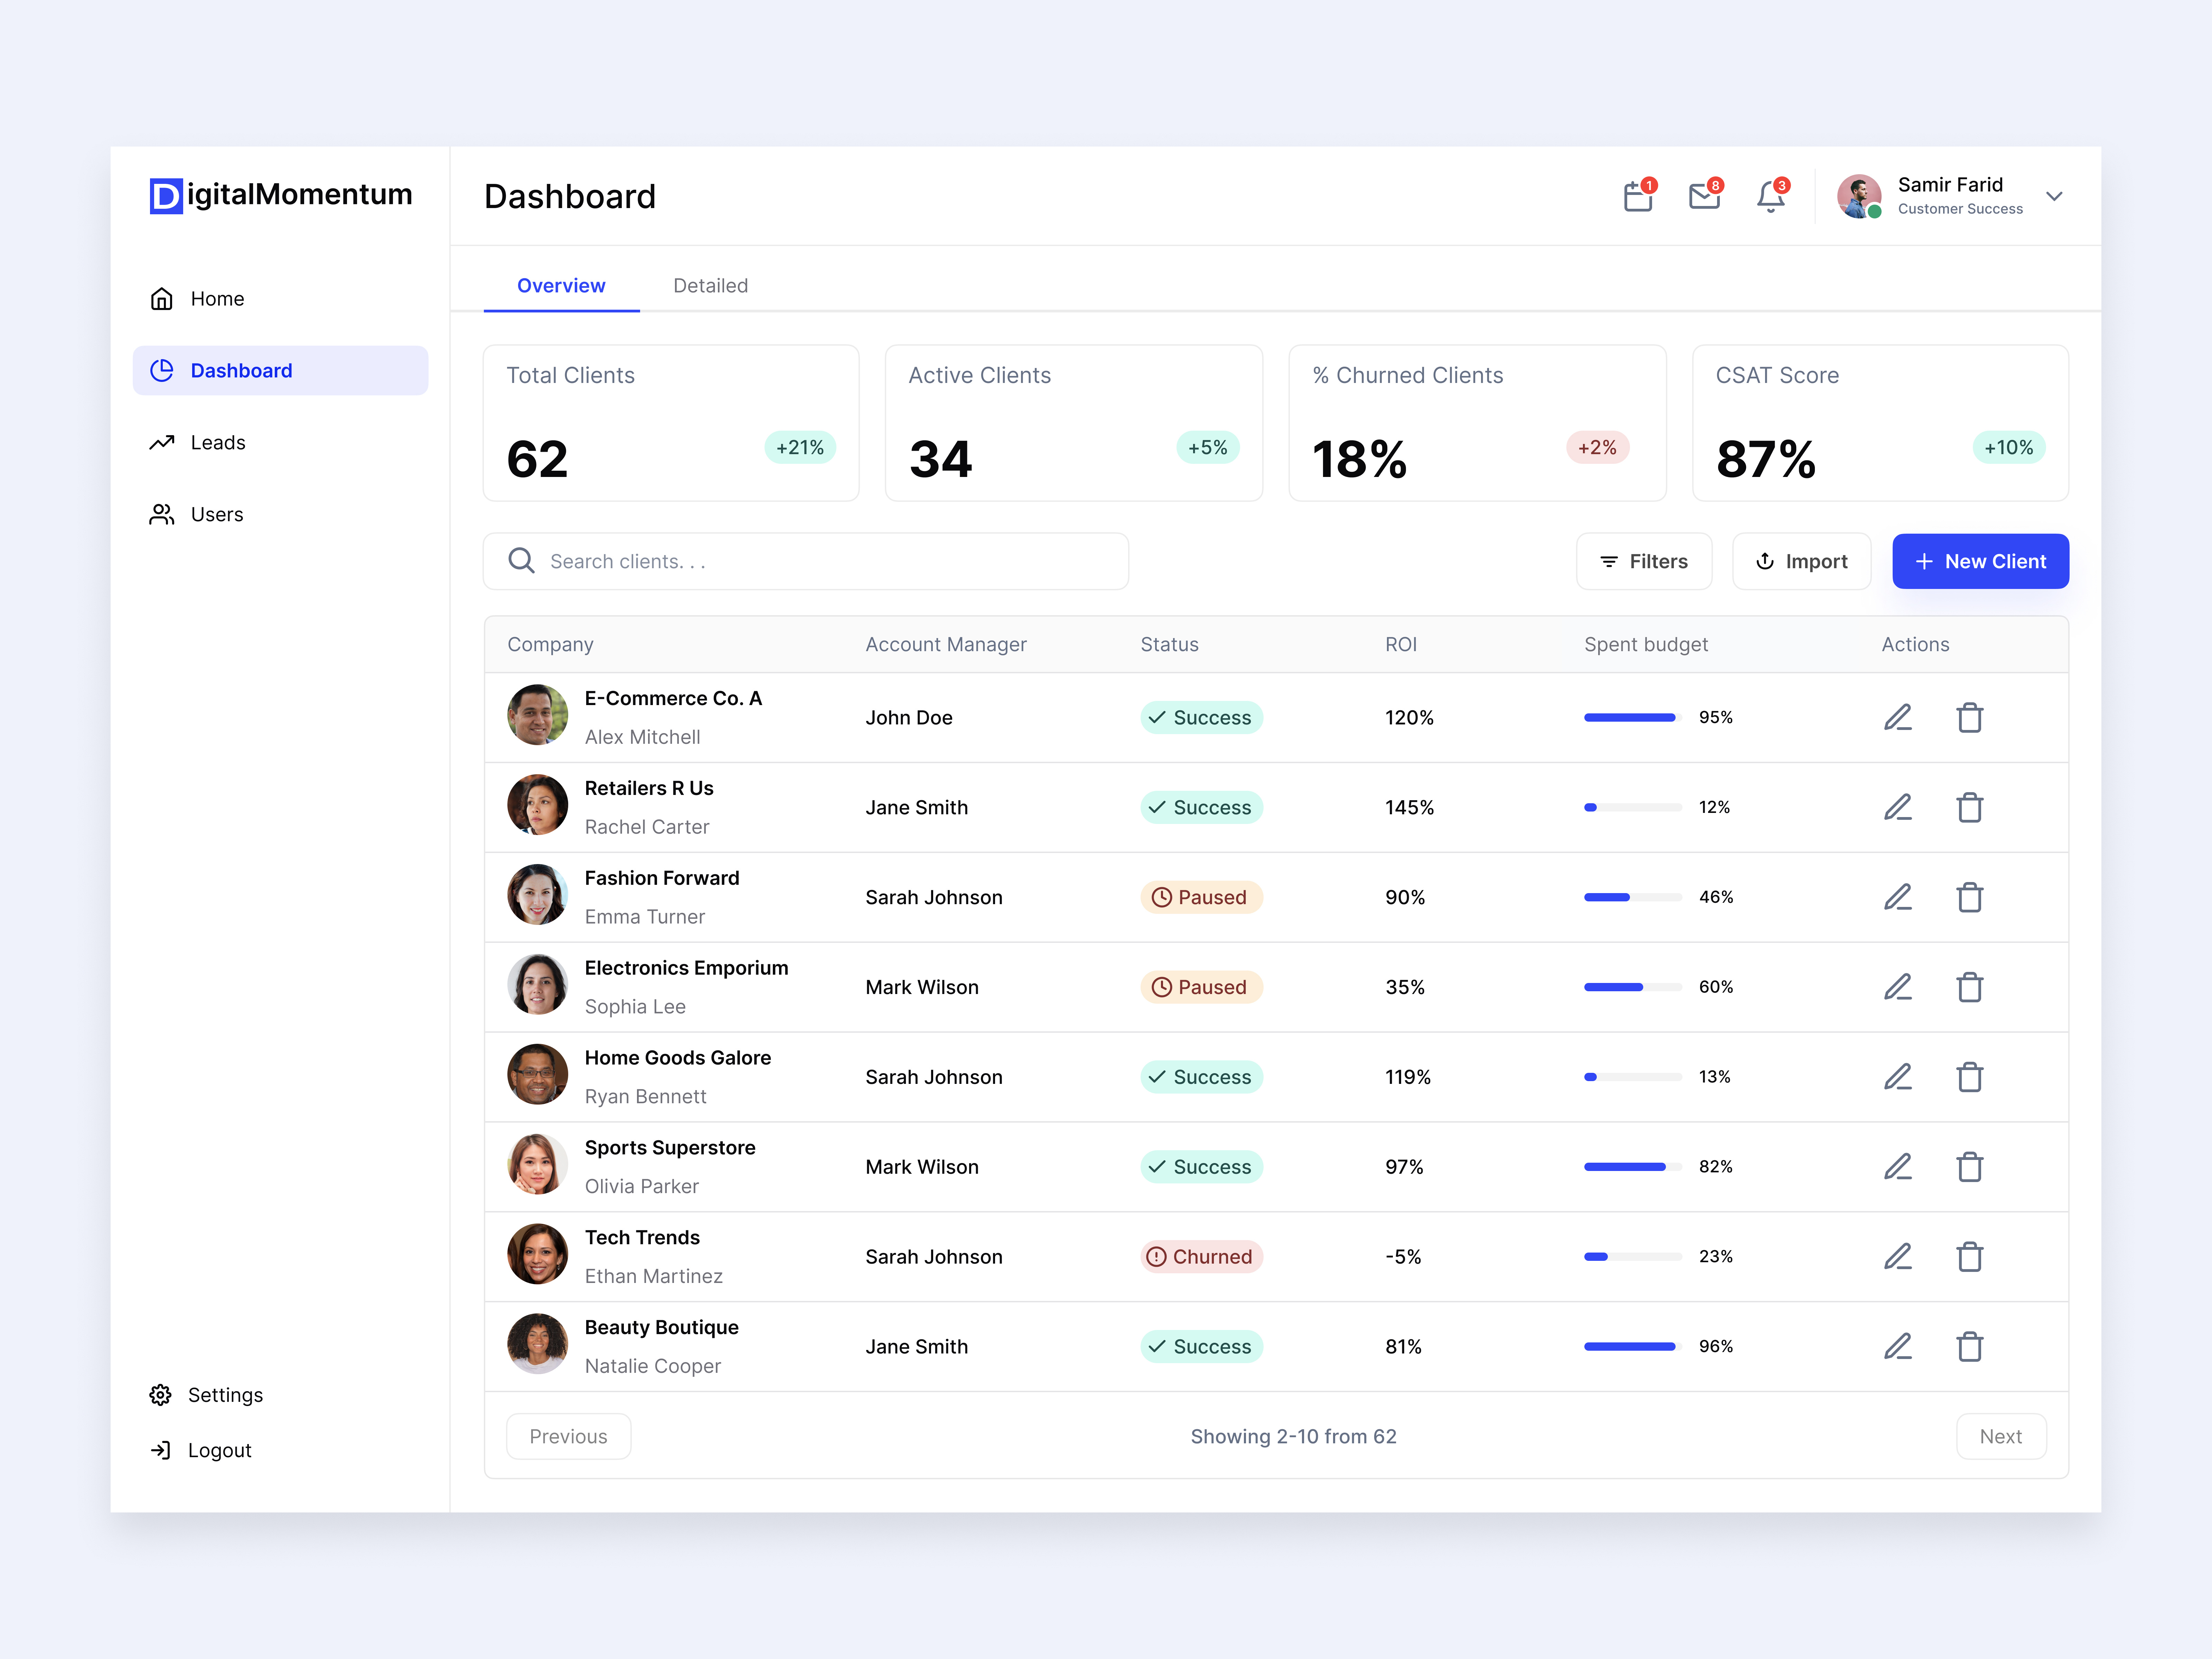Delete the Sports Superstore row

coord(1970,1167)
